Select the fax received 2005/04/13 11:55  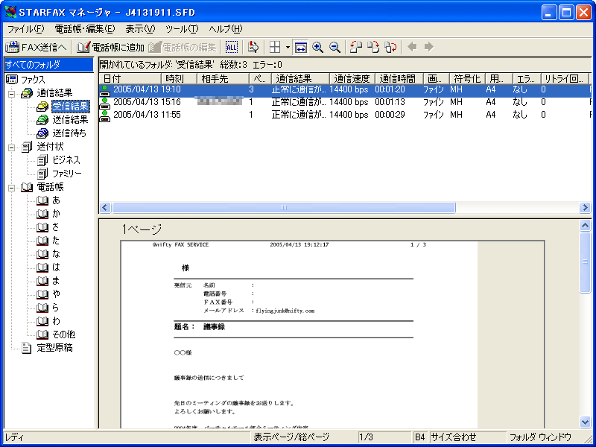[345, 115]
